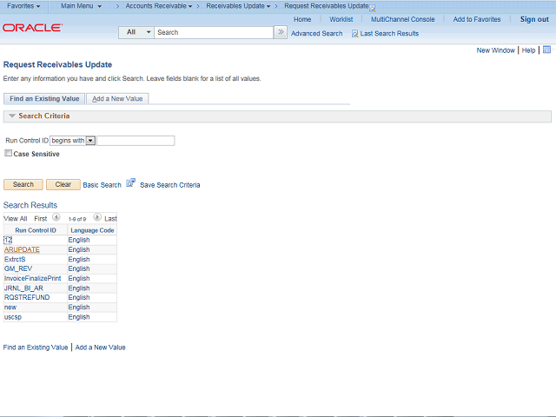This screenshot has width=556, height=417.
Task: Click bottom Find an Existing Value link
Action: 36,347
